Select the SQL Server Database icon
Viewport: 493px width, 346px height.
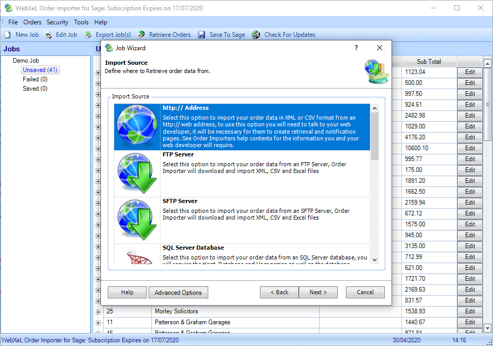point(139,257)
